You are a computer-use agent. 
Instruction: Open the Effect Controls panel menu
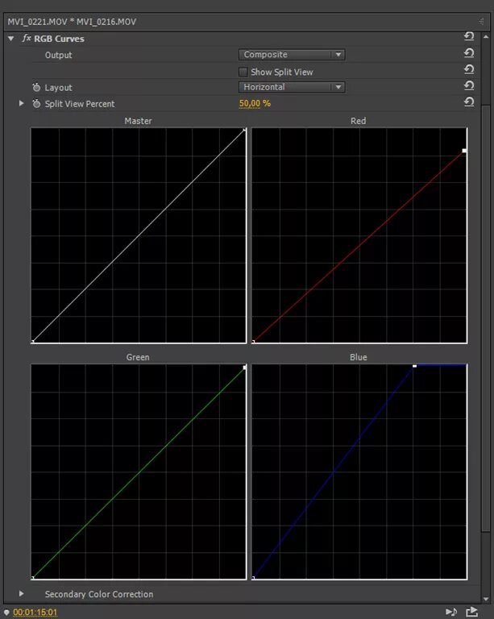coord(481,21)
